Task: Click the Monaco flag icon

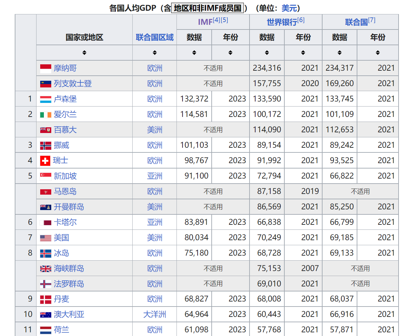Action: pyautogui.click(x=46, y=68)
